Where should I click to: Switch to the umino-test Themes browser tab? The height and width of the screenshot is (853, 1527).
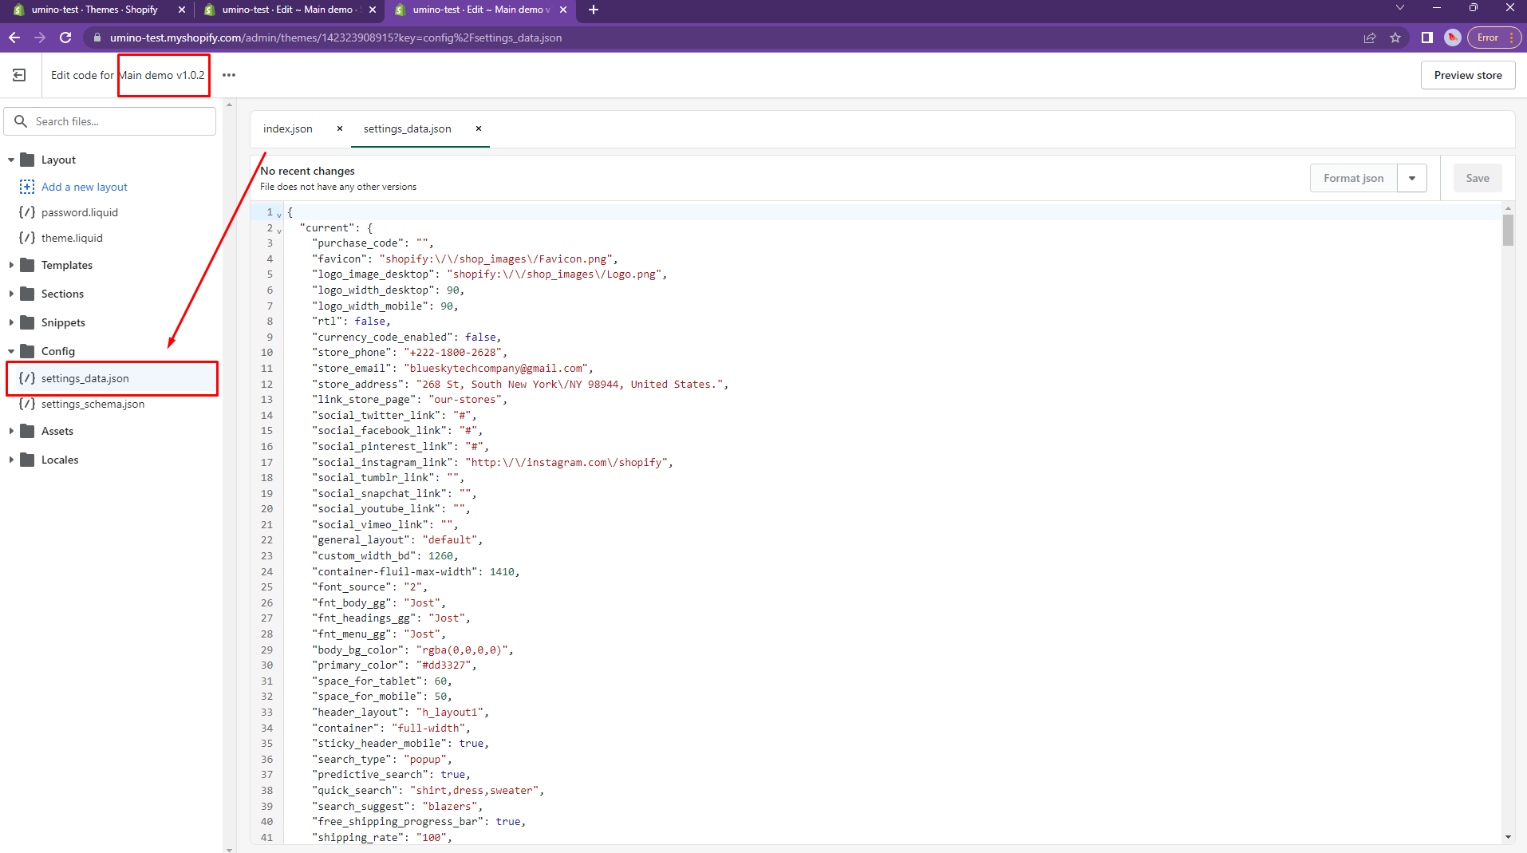[94, 10]
